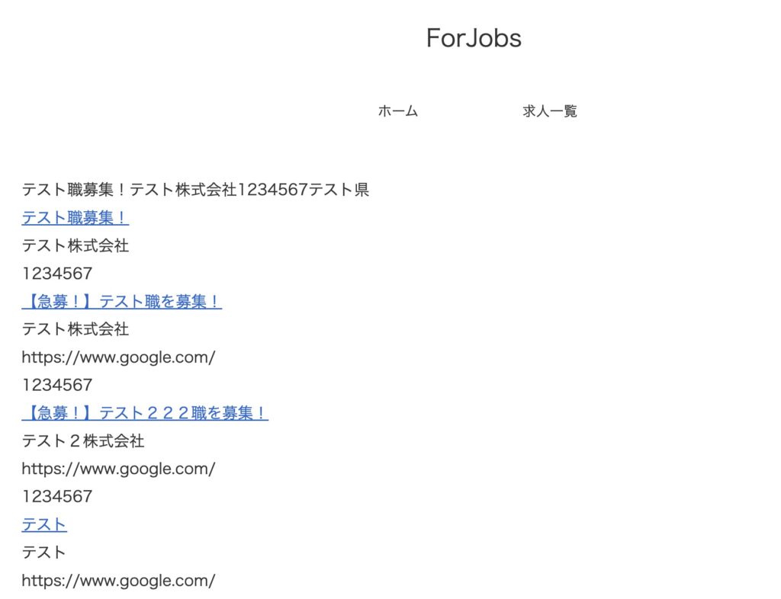Image resolution: width=781 pixels, height=599 pixels.
Task: Open the 【急募！】テスト２２２職を募集！ job link
Action: tap(144, 413)
